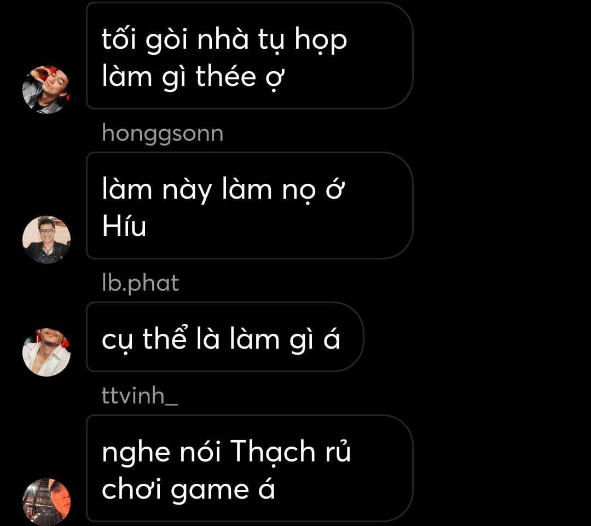The image size is (591, 526).
Task: Select the ttvinh_ username label
Action: coord(140,396)
